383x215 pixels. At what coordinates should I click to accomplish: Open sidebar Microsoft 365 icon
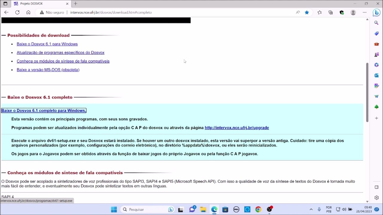coord(376,65)
